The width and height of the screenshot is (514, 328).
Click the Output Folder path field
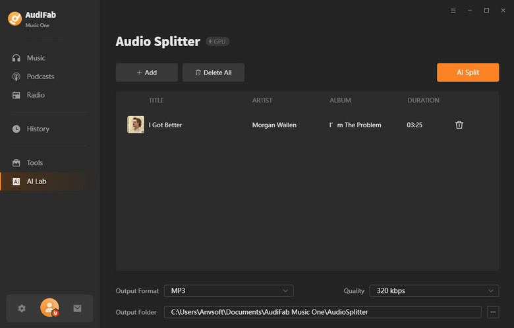coord(322,312)
